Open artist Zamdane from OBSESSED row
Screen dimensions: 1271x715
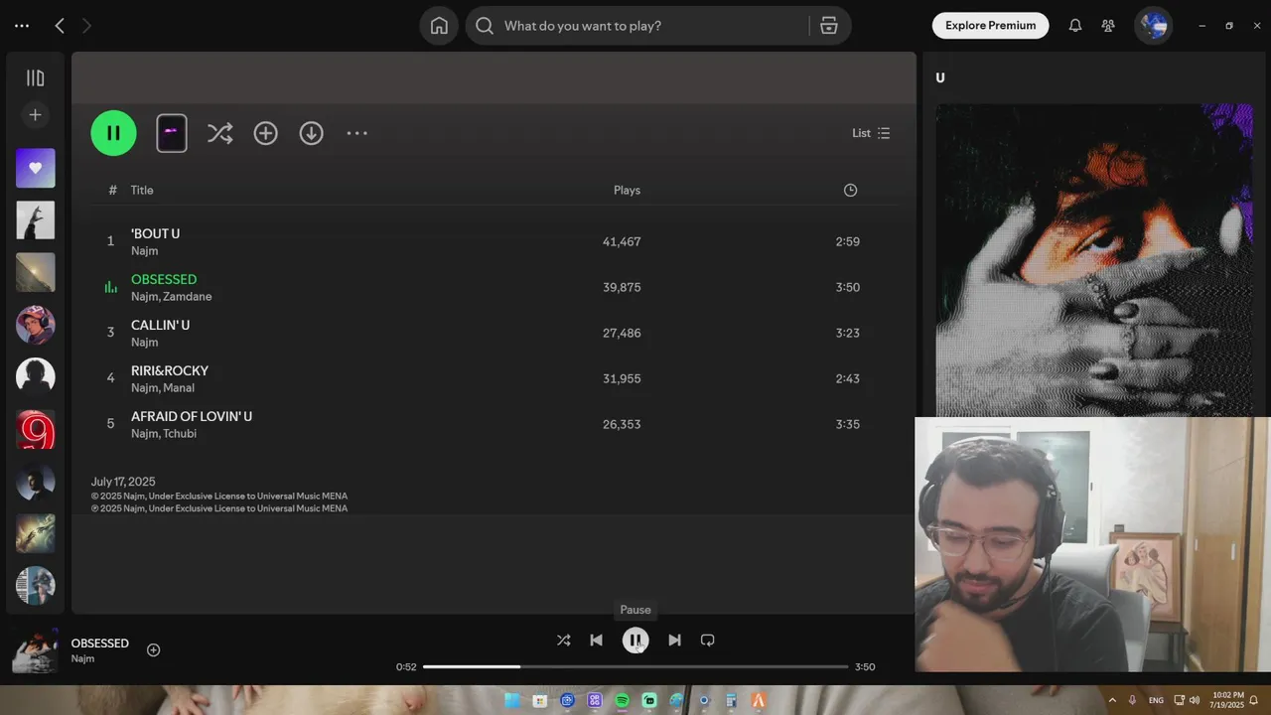pyautogui.click(x=188, y=297)
